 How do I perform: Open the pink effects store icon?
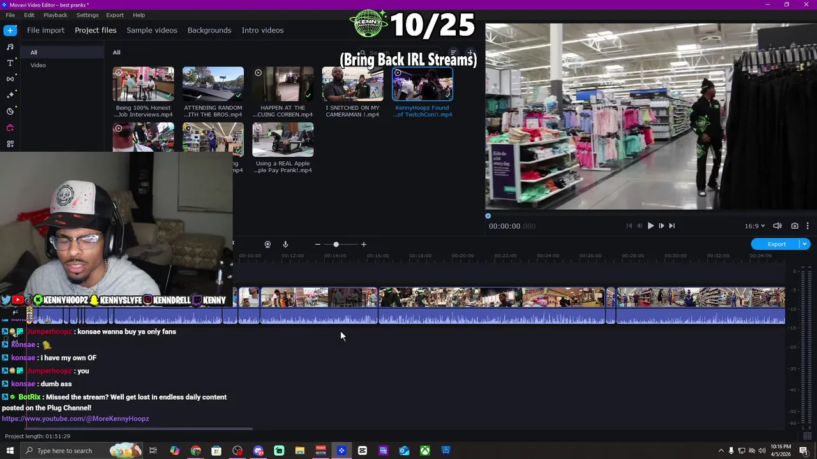pos(10,127)
